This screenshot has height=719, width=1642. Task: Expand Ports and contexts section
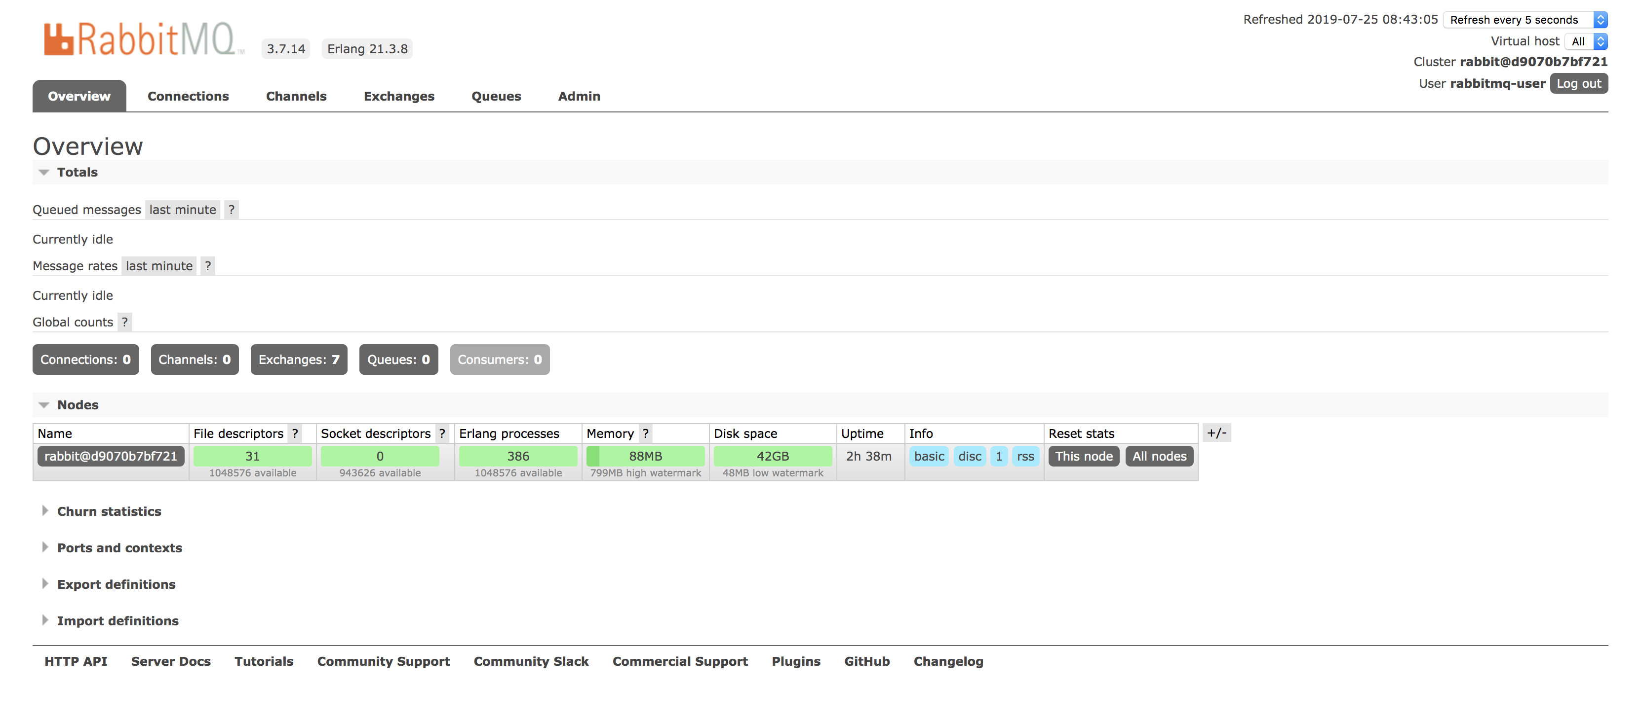point(119,548)
